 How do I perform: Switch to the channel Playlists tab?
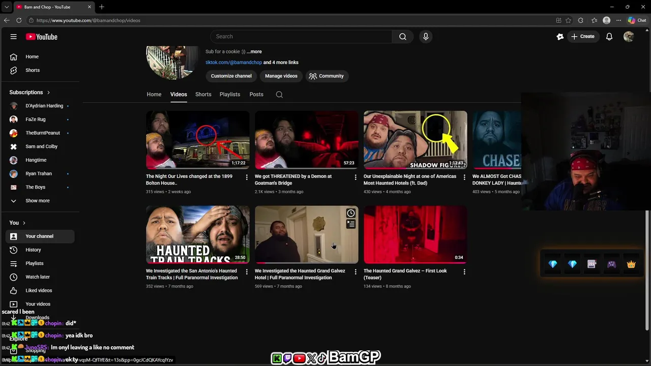(230, 95)
